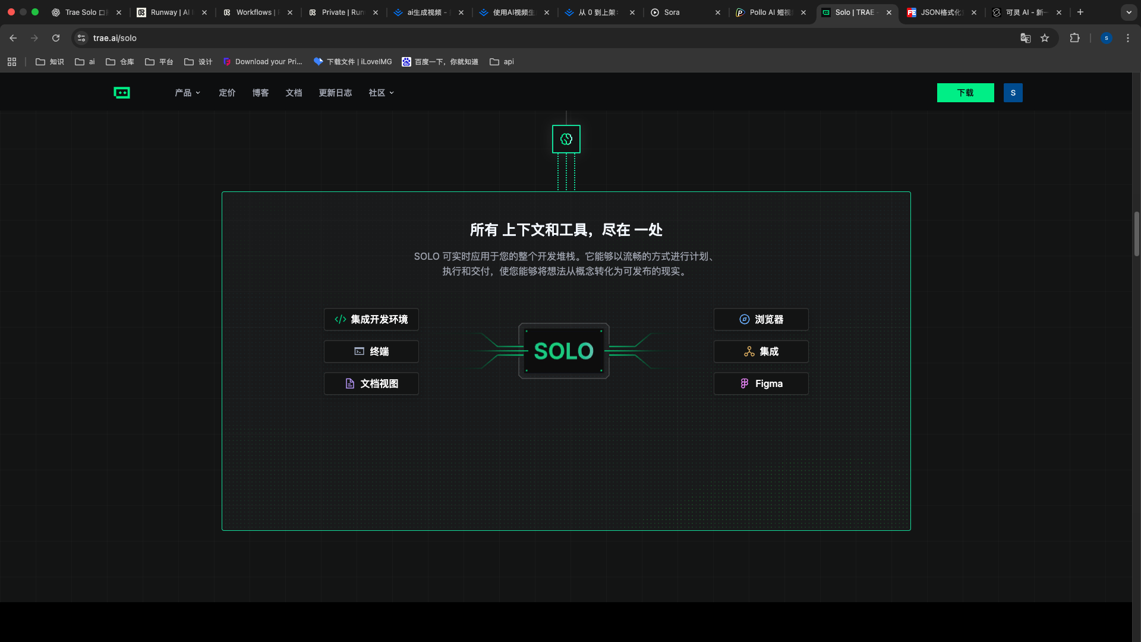Bookmark this page via the star icon
Image resolution: width=1141 pixels, height=642 pixels.
(x=1045, y=37)
